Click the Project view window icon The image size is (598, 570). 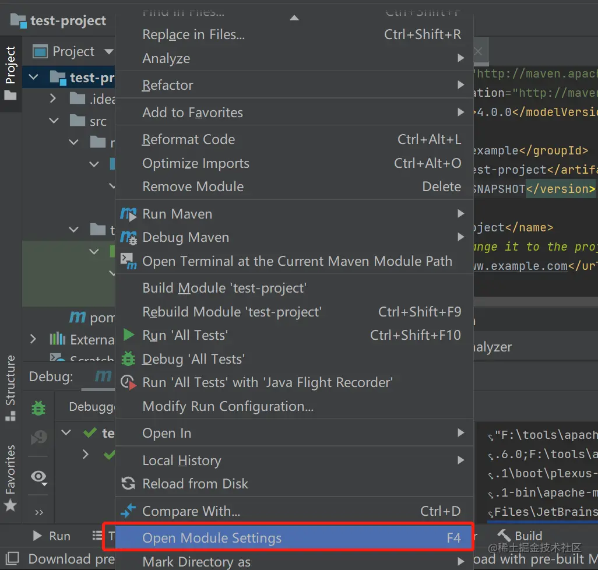pos(40,51)
